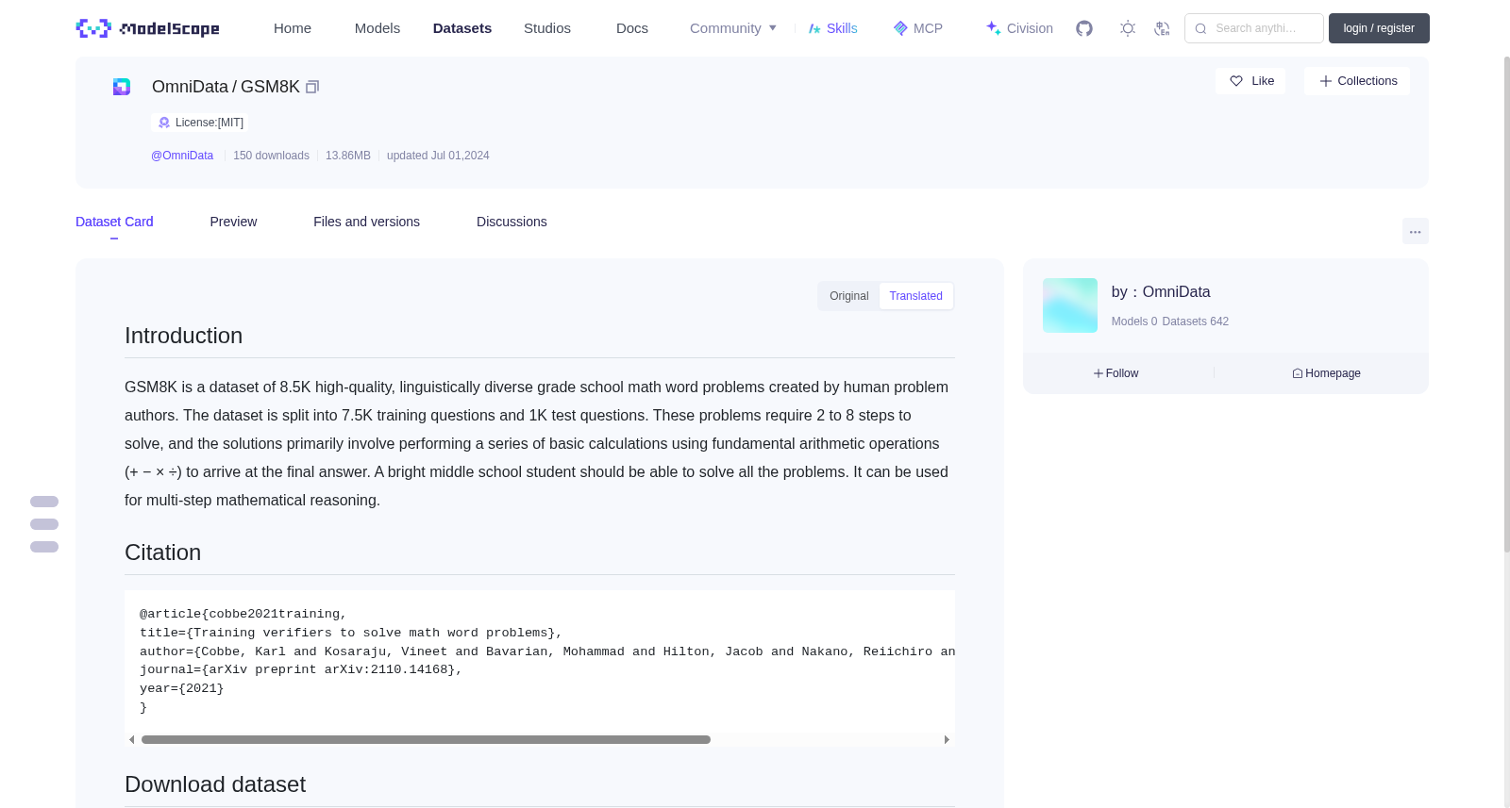Image resolution: width=1510 pixels, height=808 pixels.
Task: Click 'updated Jul 01,2024' text
Action: pos(438,156)
